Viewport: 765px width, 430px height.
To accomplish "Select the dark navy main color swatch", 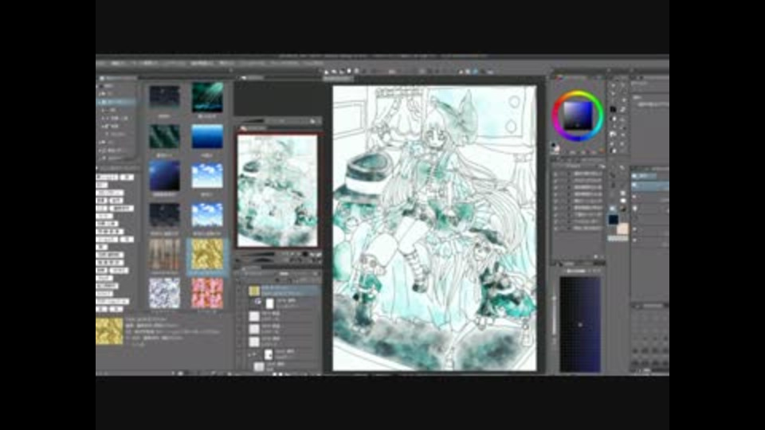I will [x=614, y=220].
